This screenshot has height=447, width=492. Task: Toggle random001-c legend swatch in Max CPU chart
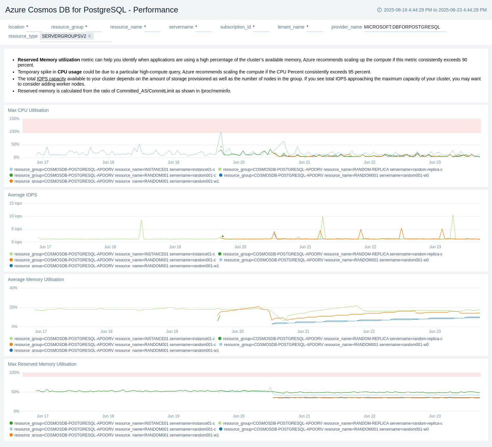tap(11, 175)
